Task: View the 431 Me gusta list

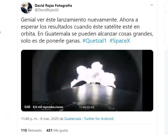Action: click(57, 131)
